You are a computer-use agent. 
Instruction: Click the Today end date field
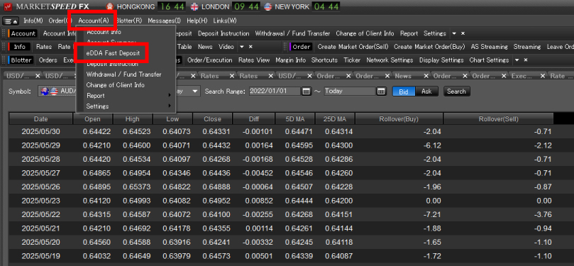coord(350,91)
